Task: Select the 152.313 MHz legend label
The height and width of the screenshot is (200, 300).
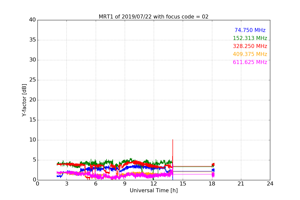Action: [x=250, y=38]
